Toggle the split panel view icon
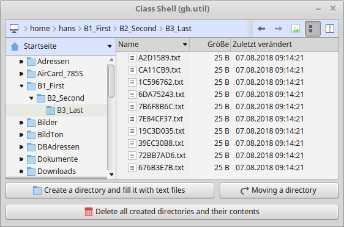The height and width of the screenshot is (227, 344). point(330,29)
